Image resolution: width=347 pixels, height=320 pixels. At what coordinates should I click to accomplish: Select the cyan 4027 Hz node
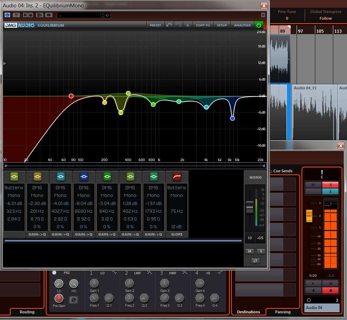tap(206, 107)
